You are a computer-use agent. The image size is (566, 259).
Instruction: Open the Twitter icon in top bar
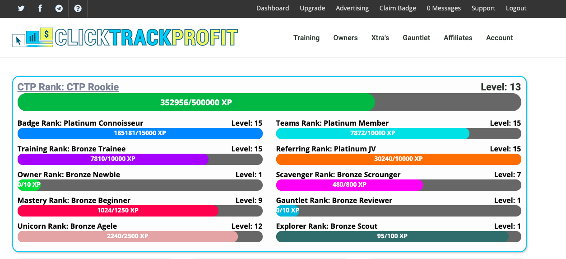pyautogui.click(x=21, y=9)
